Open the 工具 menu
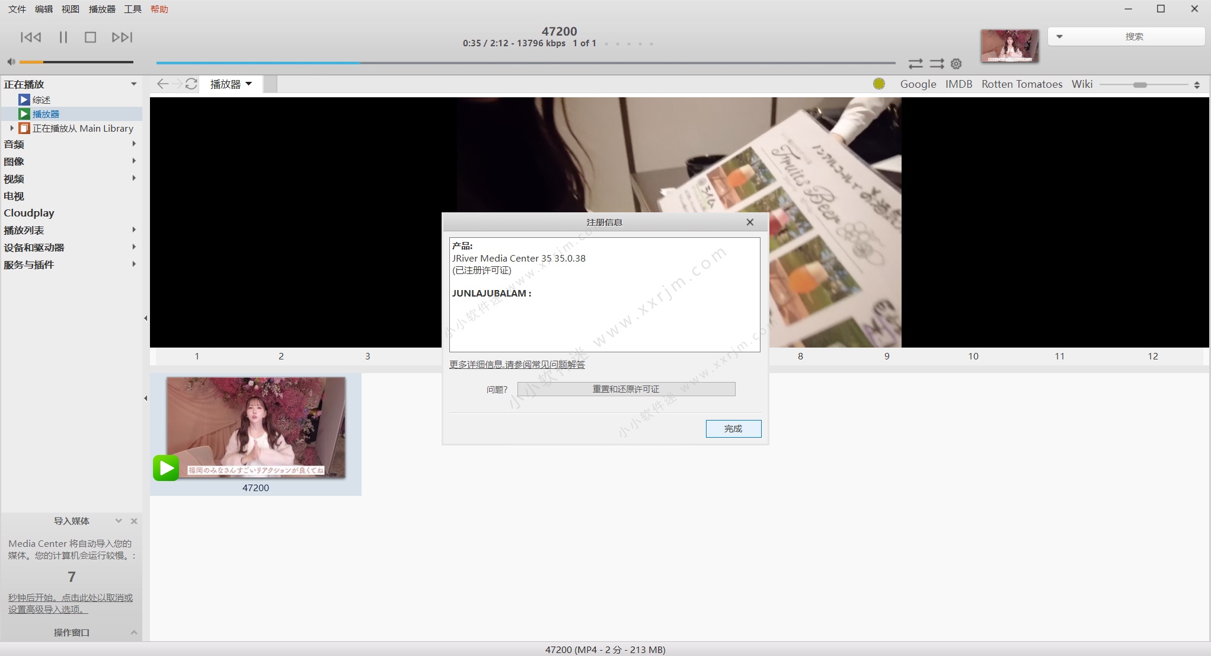The width and height of the screenshot is (1211, 656). point(132,9)
